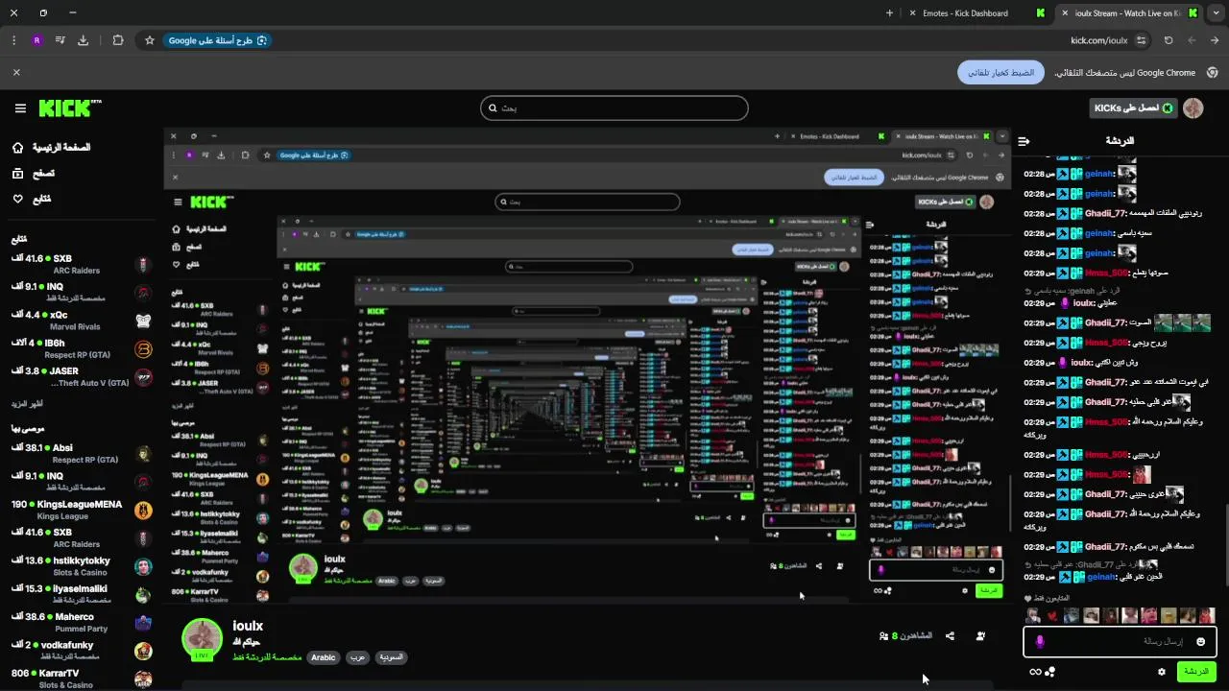Click IB6h orange avatar icon
Screen dimensions: 1229x691
click(143, 348)
